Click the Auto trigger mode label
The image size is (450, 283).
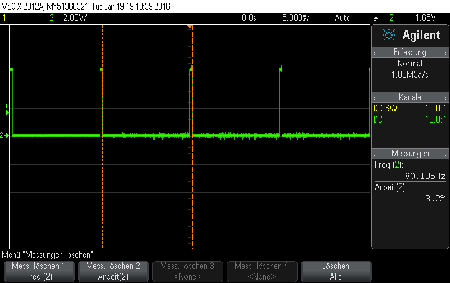[x=343, y=18]
